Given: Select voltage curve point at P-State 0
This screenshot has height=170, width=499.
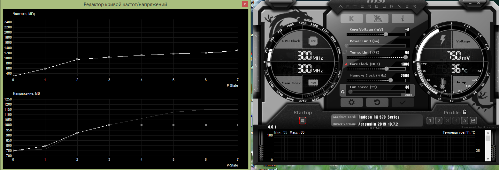Looking at the screenshot, I should coord(13,151).
